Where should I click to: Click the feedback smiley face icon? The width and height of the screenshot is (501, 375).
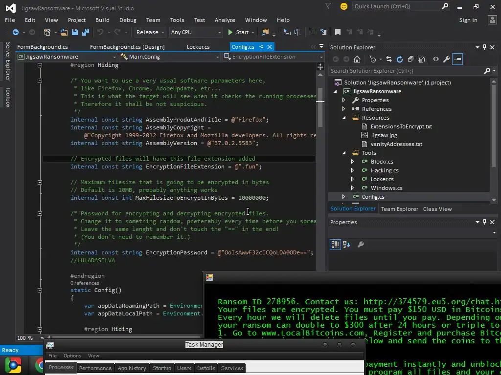coord(344,6)
